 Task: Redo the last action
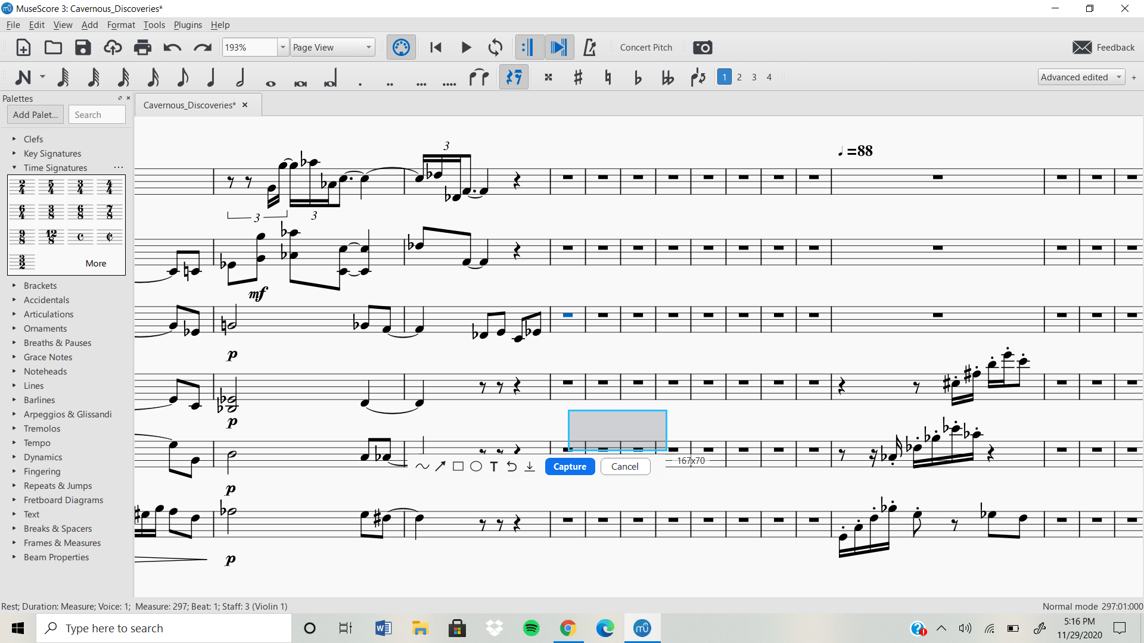point(203,48)
